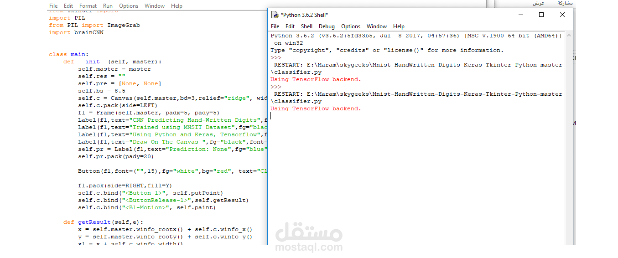Click the 'def getResult(self,e):' line
Screen dimensions: 618x258
click(x=104, y=222)
